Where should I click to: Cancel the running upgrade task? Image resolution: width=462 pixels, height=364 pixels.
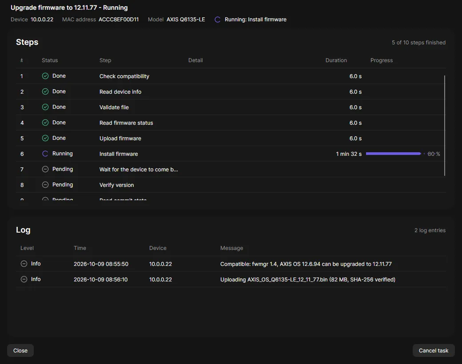434,350
